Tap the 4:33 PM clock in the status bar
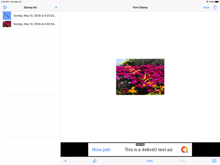Screen dimensions: 220x165 [x=5, y=2]
